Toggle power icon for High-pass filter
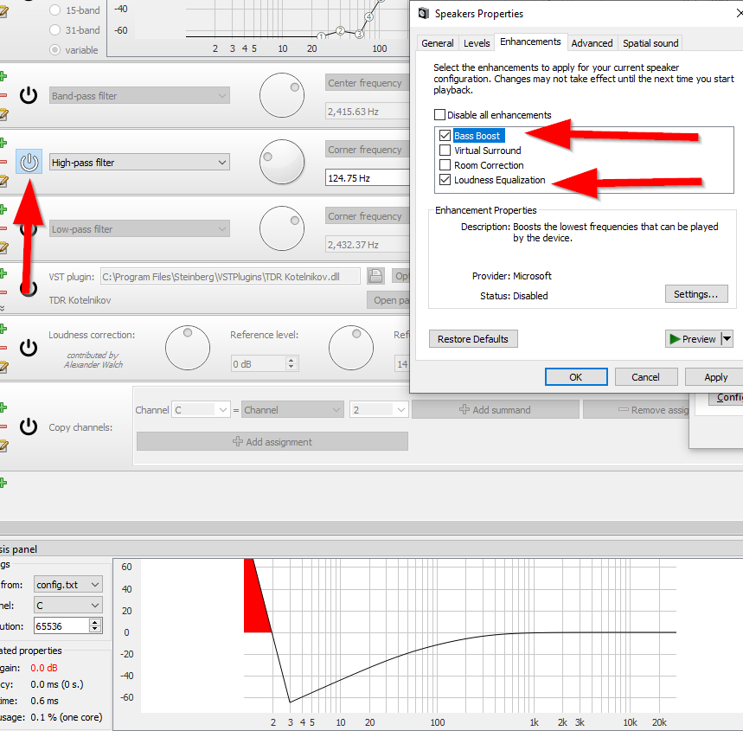Screen dimensions: 743x731 pos(29,162)
